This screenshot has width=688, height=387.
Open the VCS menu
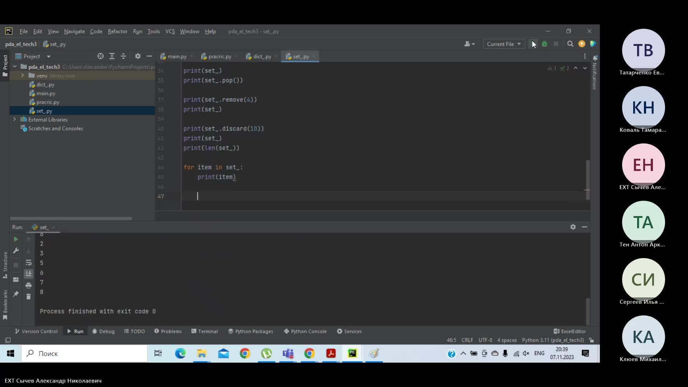tap(170, 32)
